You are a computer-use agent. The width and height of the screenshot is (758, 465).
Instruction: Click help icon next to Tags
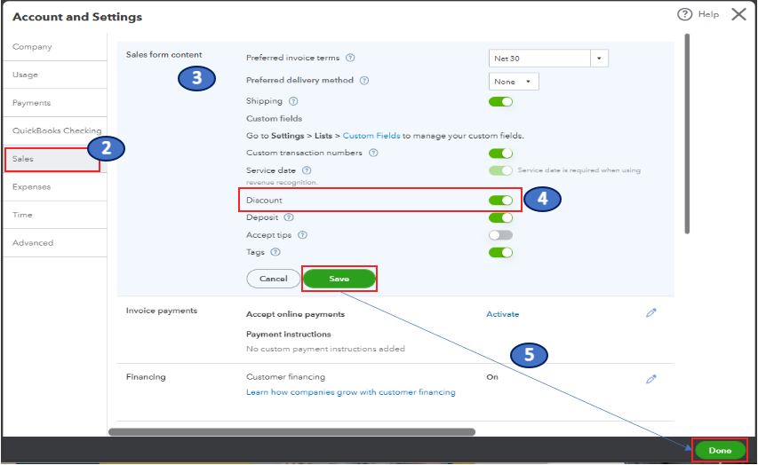(x=275, y=252)
